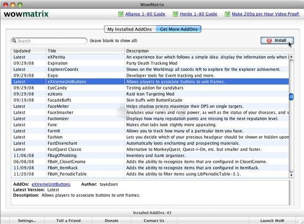The width and height of the screenshot is (304, 224).
Task: Select the ezIcons addon row
Action: [x=150, y=94]
